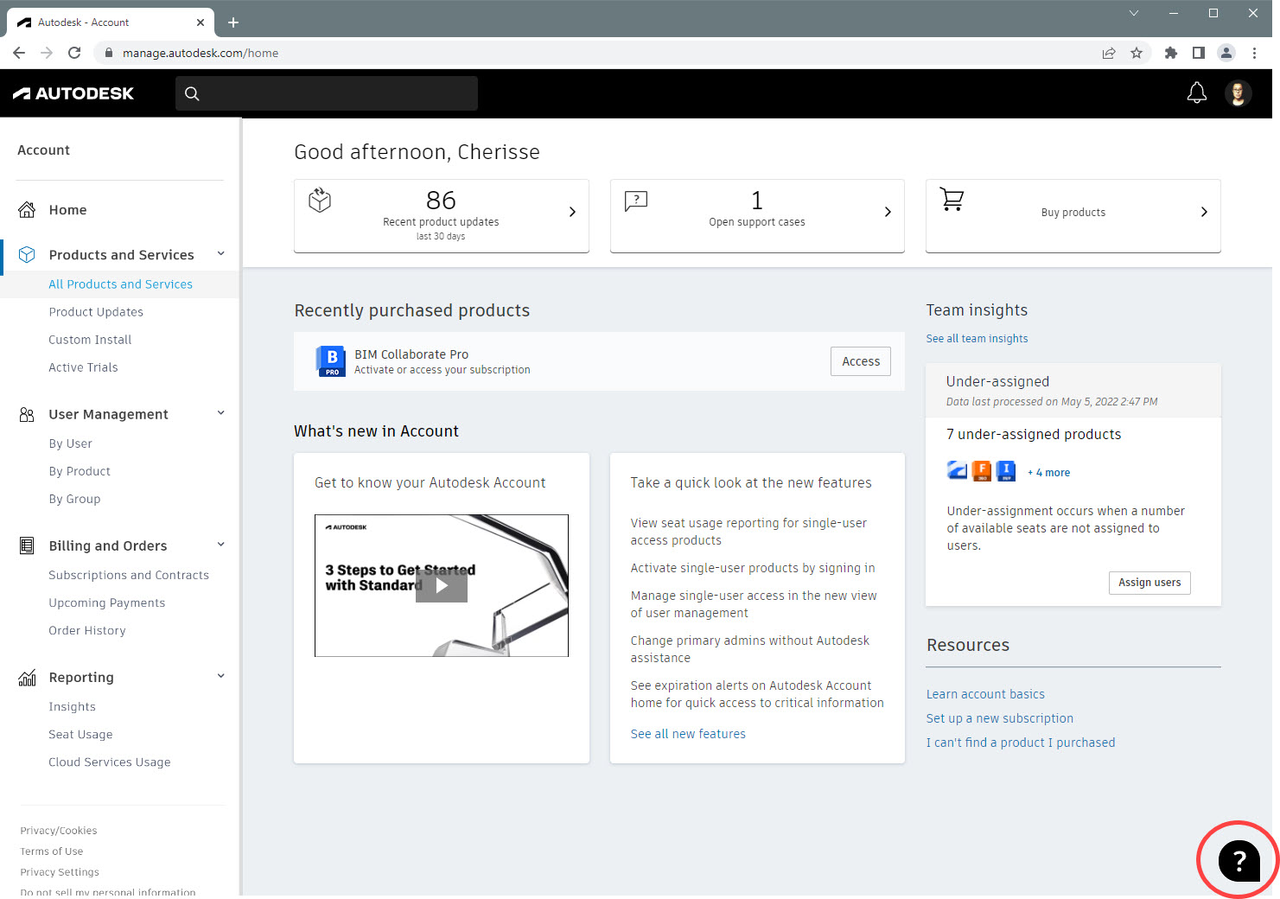1280x899 pixels.
Task: Click the recent product updates box icon
Action: coord(320,200)
